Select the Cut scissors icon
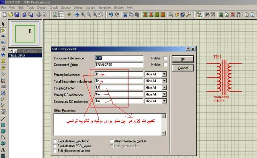The width and height of the screenshot is (257, 158). click(125, 15)
